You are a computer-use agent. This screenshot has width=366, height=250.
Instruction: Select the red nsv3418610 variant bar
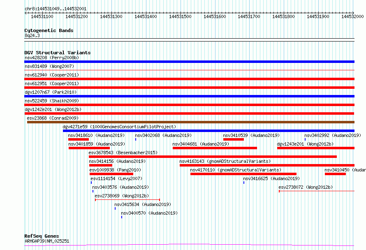coord(79,139)
